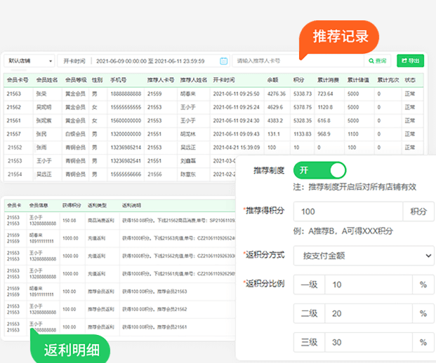
Task: Click the 查询 search button
Action: 376,61
